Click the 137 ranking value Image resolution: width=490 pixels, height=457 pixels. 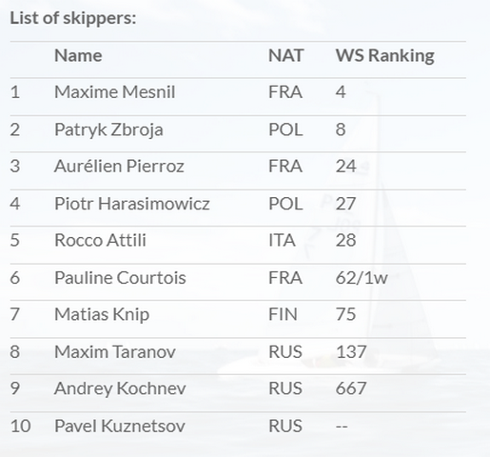pyautogui.click(x=351, y=352)
